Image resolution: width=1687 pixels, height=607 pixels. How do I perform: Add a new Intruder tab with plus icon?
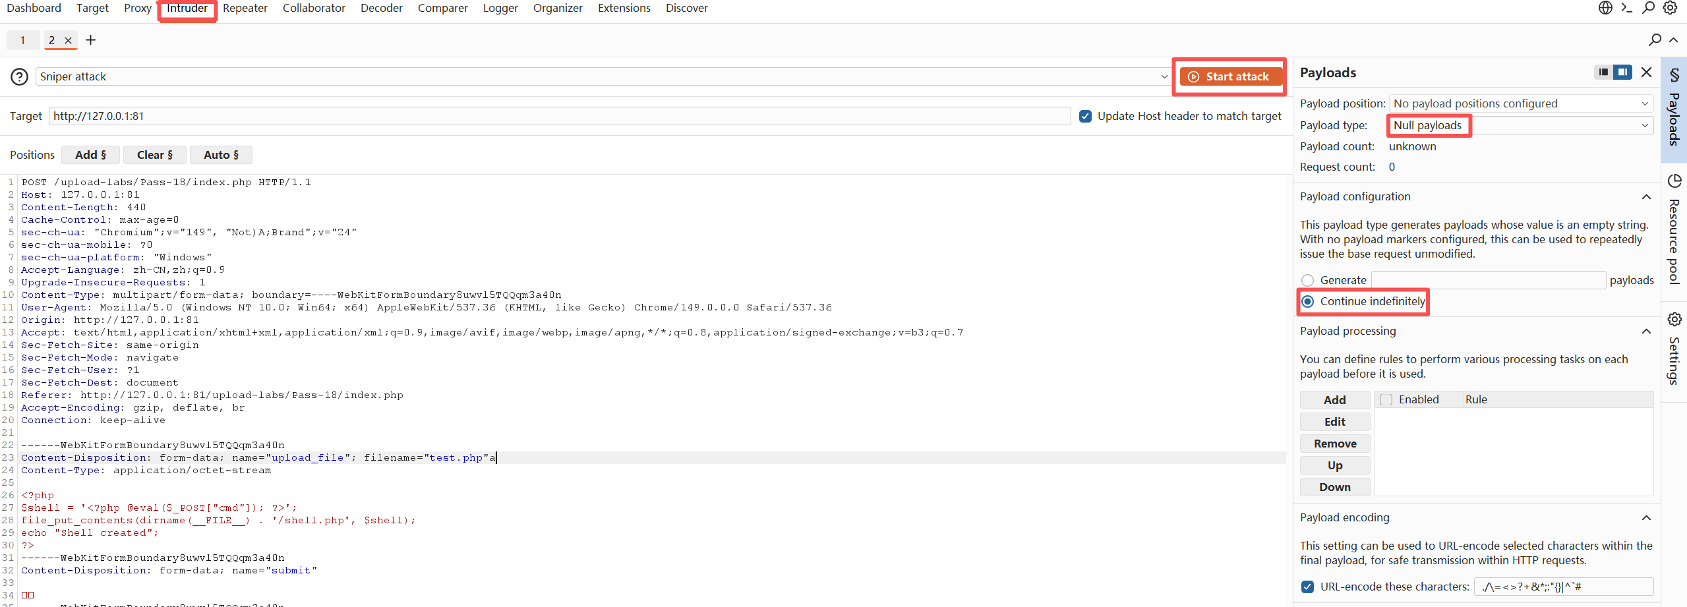pos(91,40)
